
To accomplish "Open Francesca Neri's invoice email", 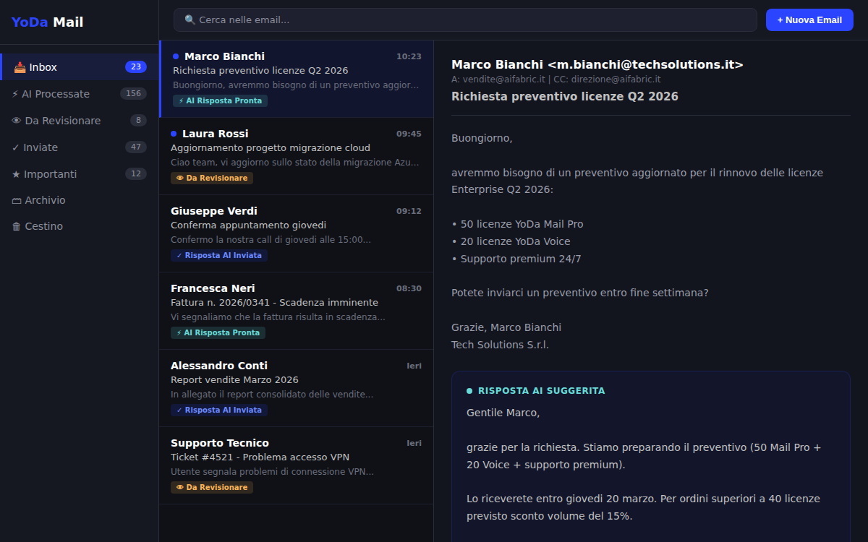I will [x=296, y=303].
